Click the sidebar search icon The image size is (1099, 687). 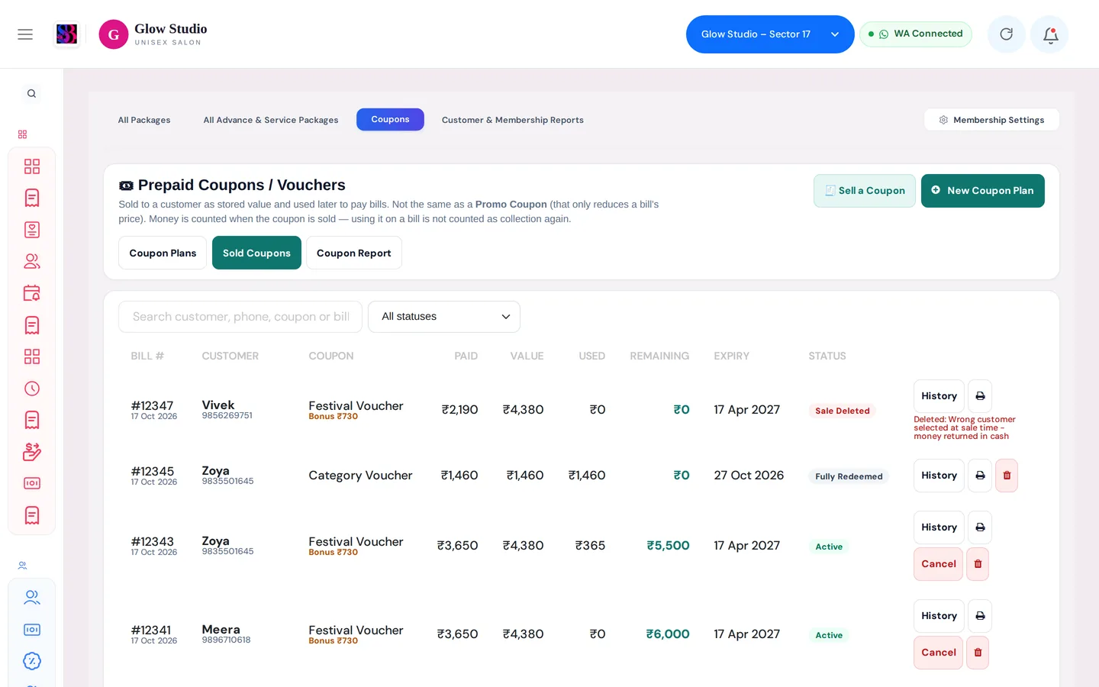click(31, 94)
